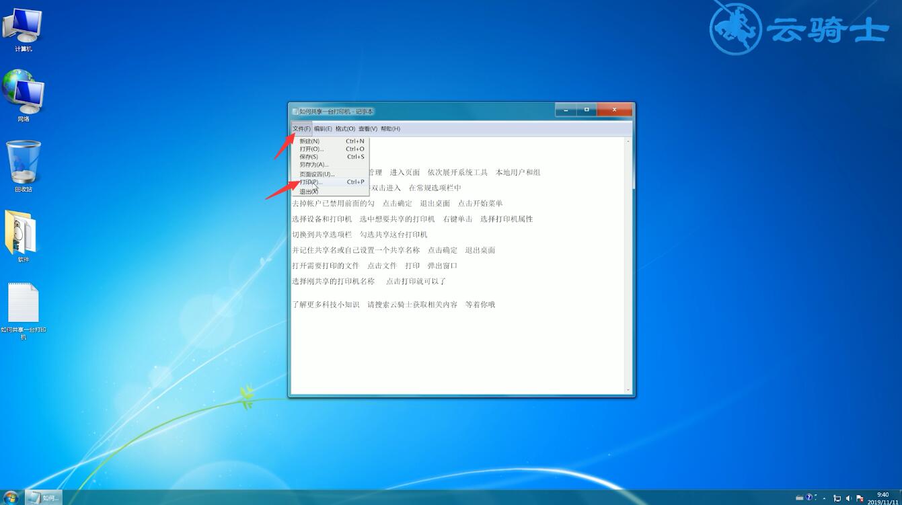This screenshot has width=902, height=505.
Task: Click the scrollbar up arrow in Notepad
Action: coord(628,141)
